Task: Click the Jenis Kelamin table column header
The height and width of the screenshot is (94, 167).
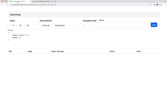Action: click(58, 51)
